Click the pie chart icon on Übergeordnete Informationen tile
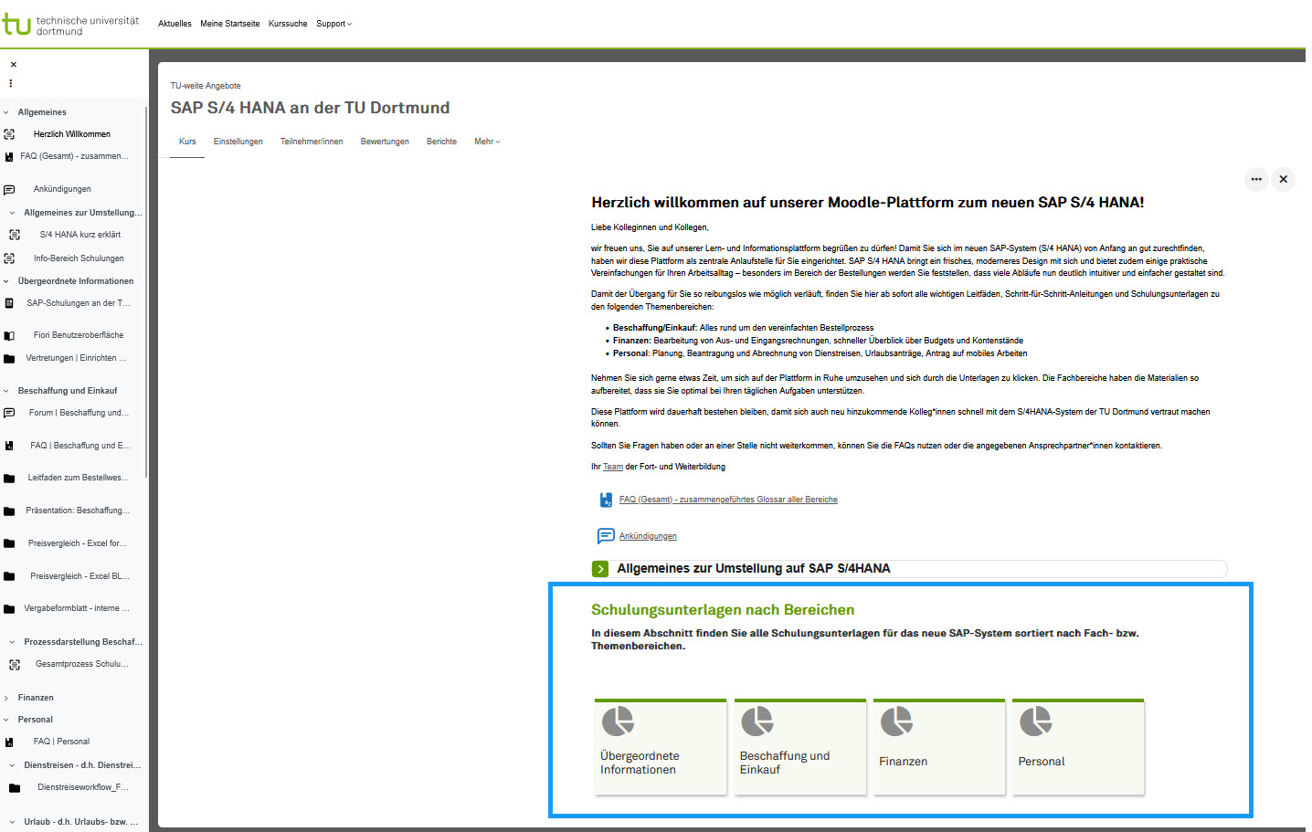This screenshot has width=1312, height=832. [x=619, y=721]
